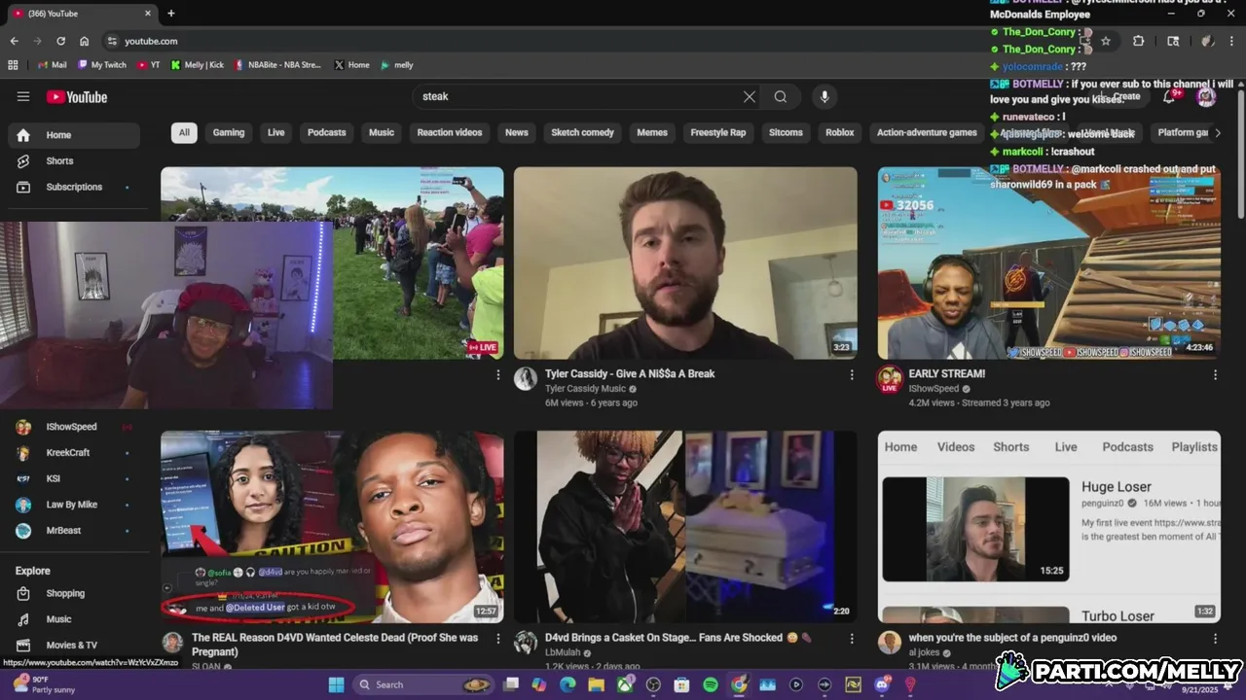Reload the page with refresh icon

pyautogui.click(x=60, y=41)
